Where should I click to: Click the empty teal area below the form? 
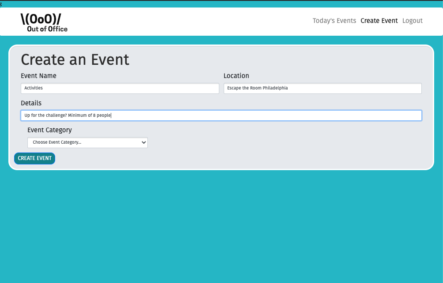[221, 226]
